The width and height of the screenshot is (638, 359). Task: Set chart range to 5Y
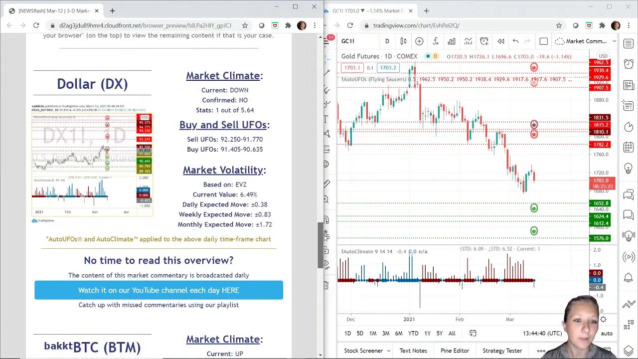(x=439, y=333)
